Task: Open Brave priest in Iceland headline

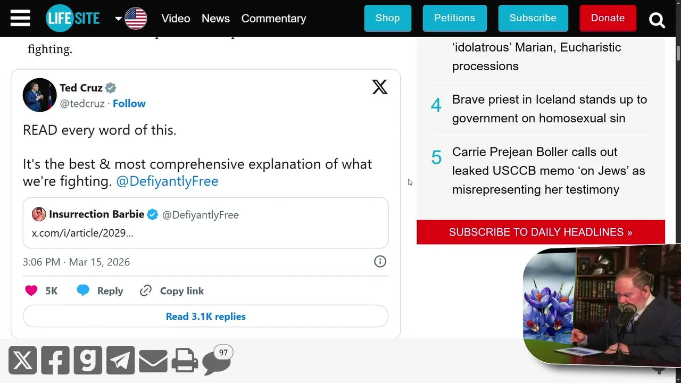Action: (550, 109)
